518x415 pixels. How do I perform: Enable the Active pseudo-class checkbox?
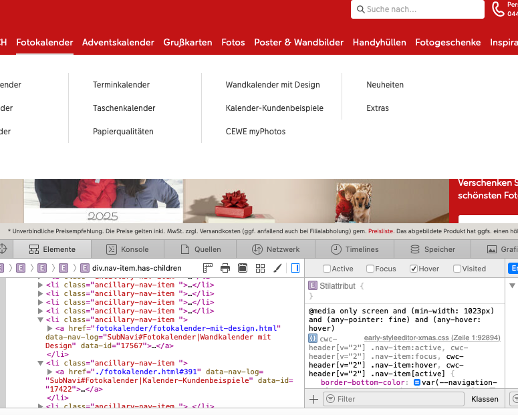pyautogui.click(x=327, y=269)
